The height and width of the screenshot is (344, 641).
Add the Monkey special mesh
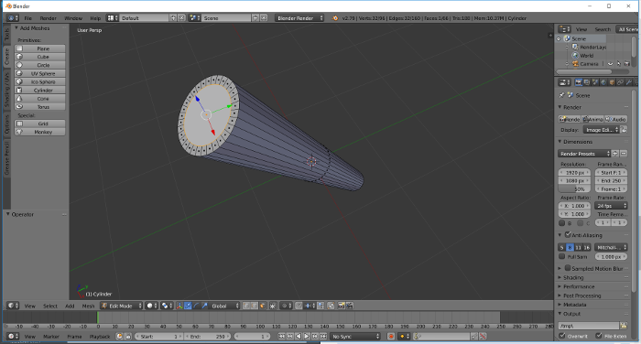point(39,132)
